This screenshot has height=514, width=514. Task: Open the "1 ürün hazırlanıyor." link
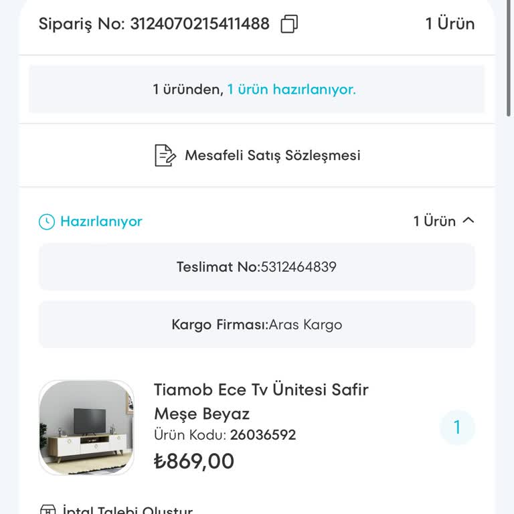pos(291,89)
